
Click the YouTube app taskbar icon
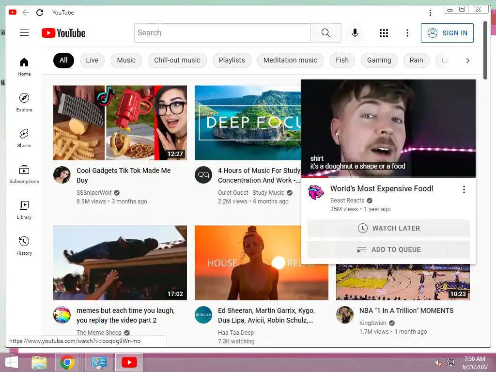[129, 362]
